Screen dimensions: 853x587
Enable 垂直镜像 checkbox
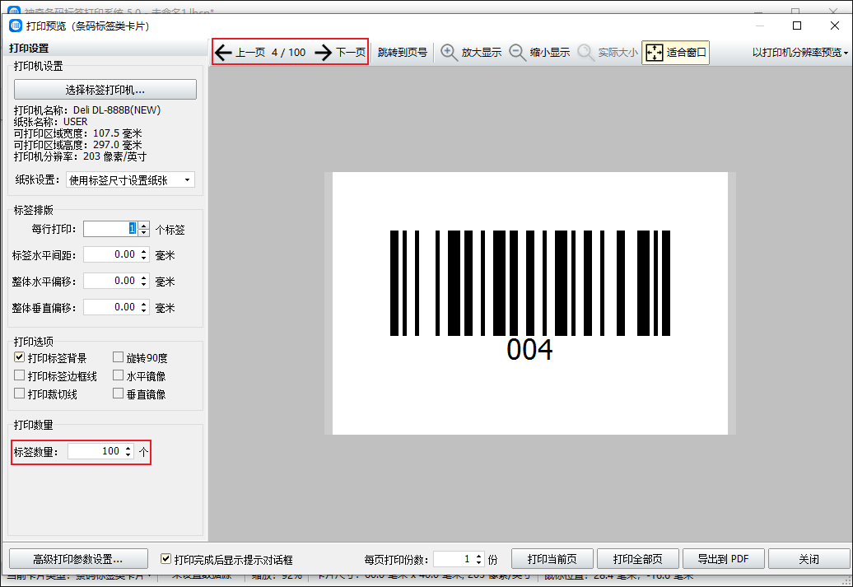(x=118, y=394)
